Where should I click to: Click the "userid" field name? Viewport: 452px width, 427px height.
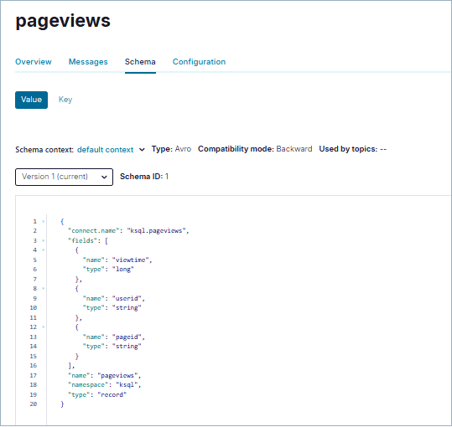(x=127, y=298)
